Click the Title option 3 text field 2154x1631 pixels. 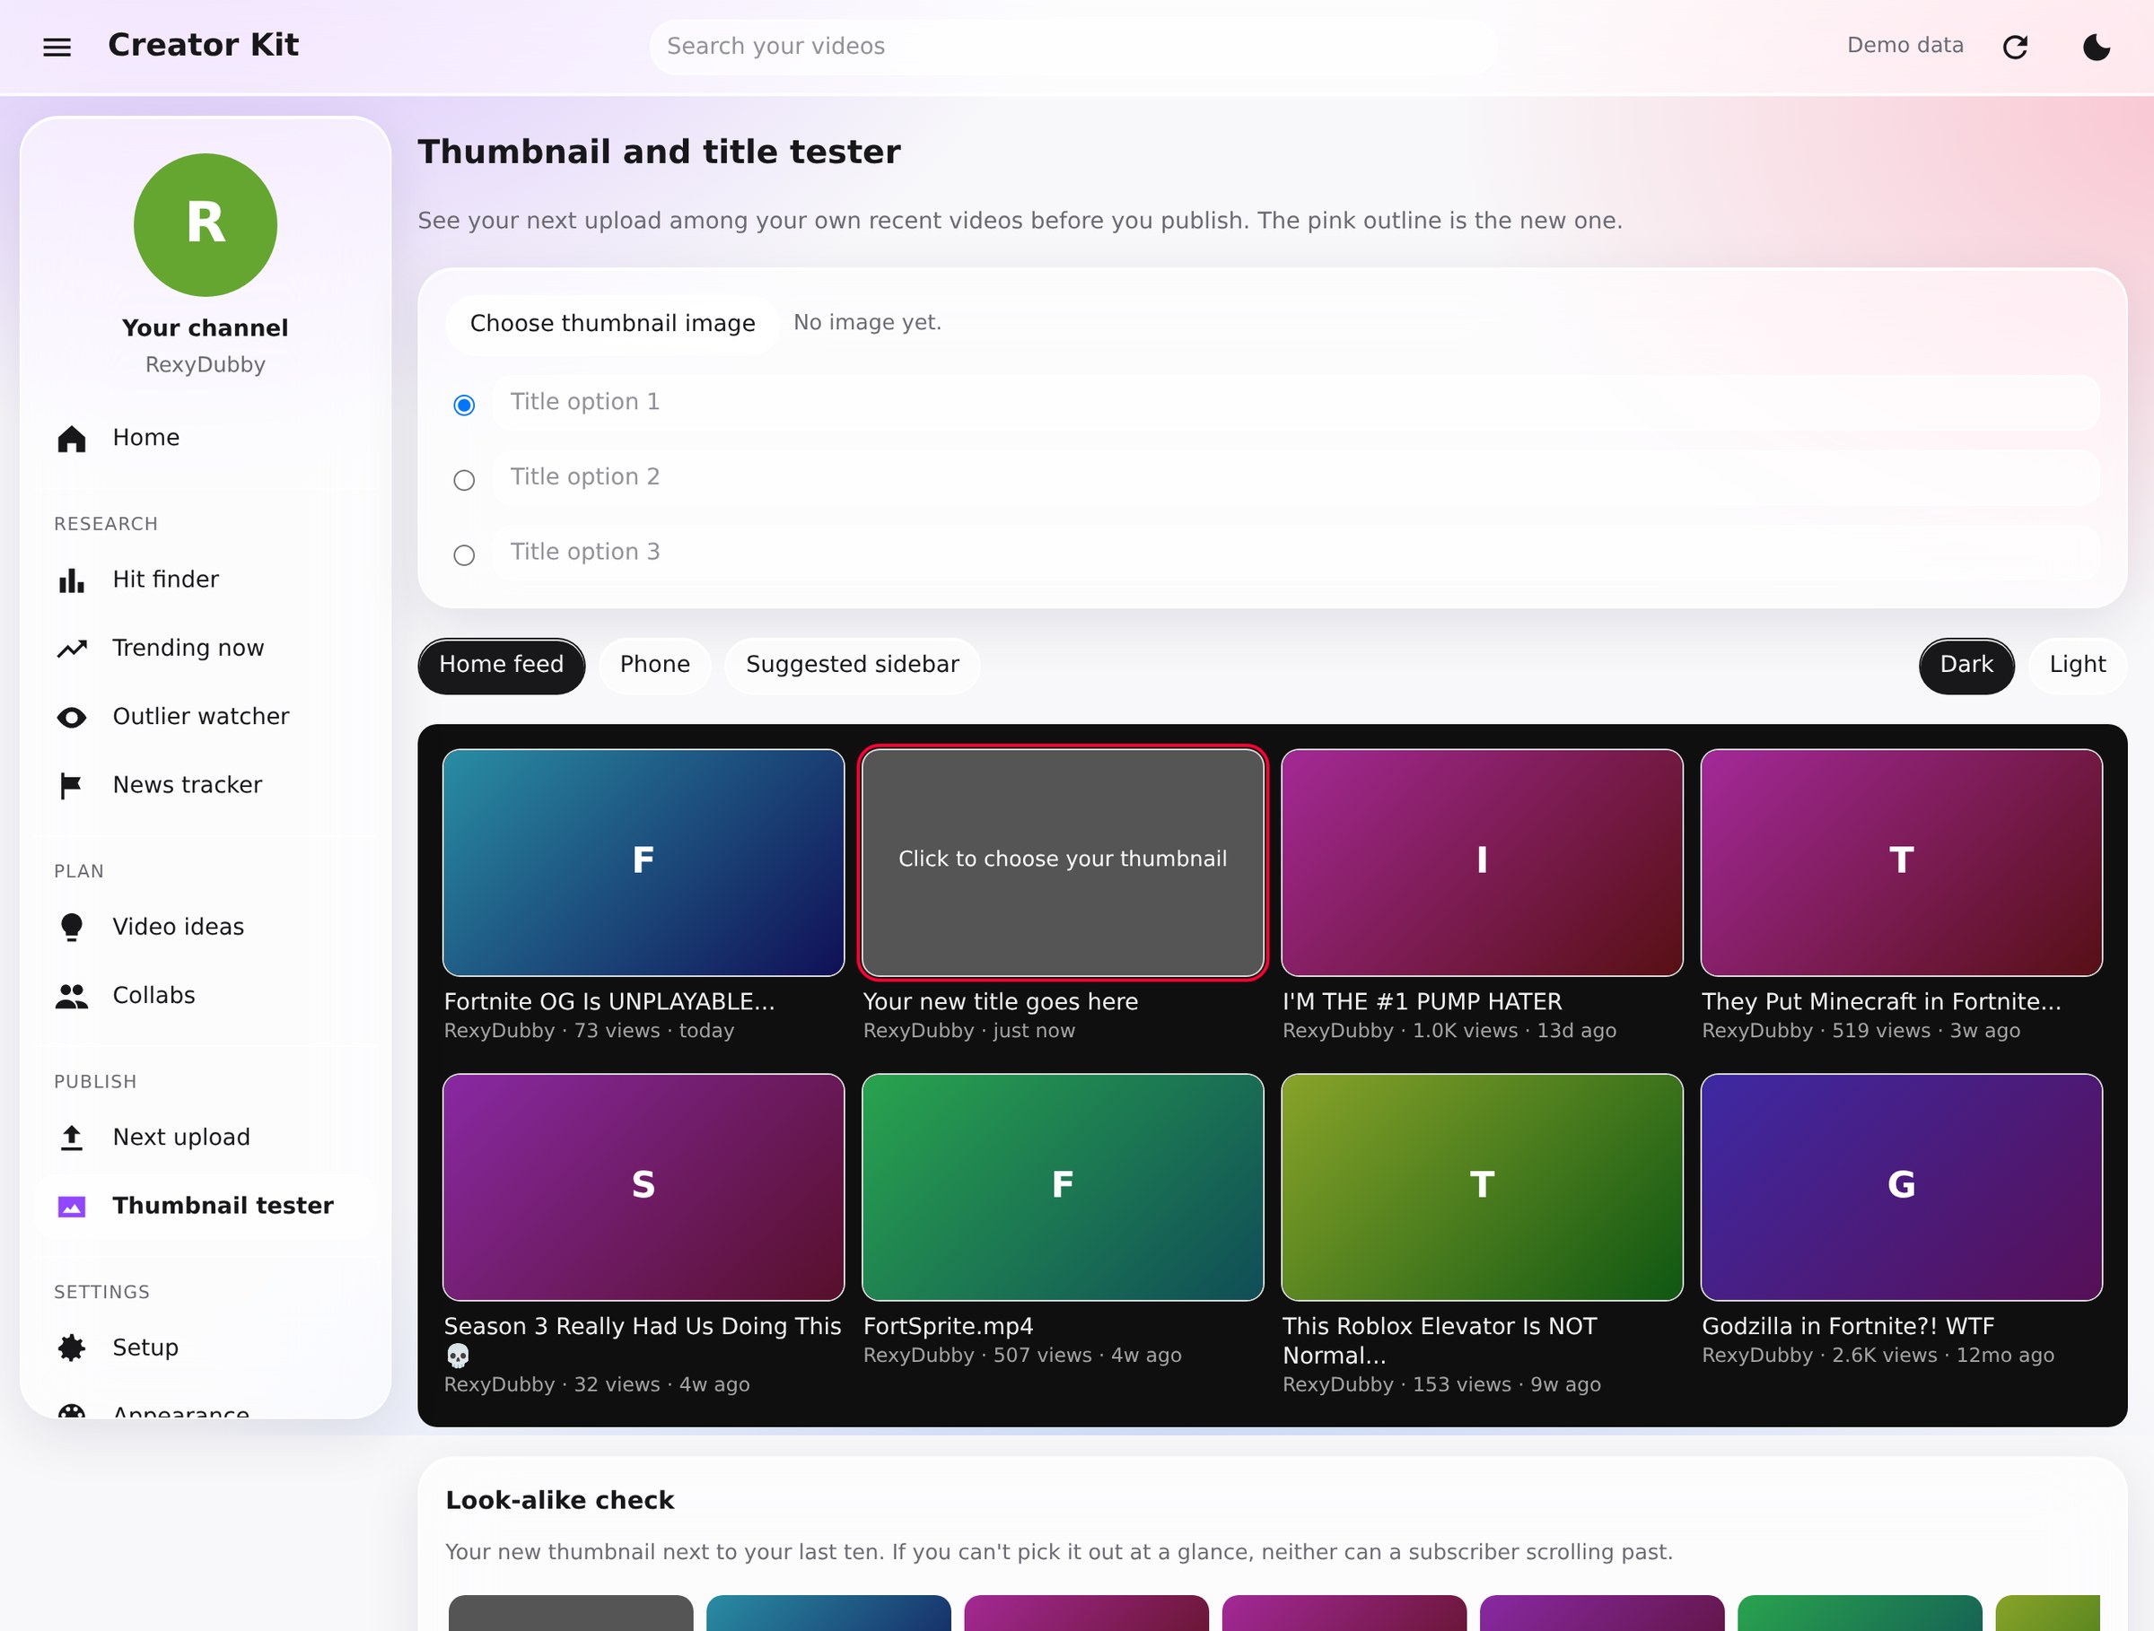(x=1295, y=552)
